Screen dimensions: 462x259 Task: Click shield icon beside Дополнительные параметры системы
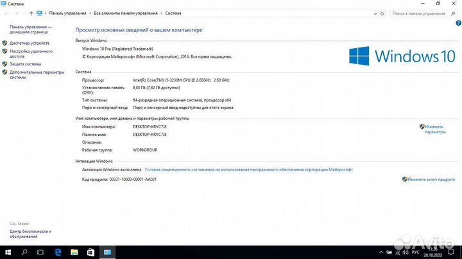point(4,72)
